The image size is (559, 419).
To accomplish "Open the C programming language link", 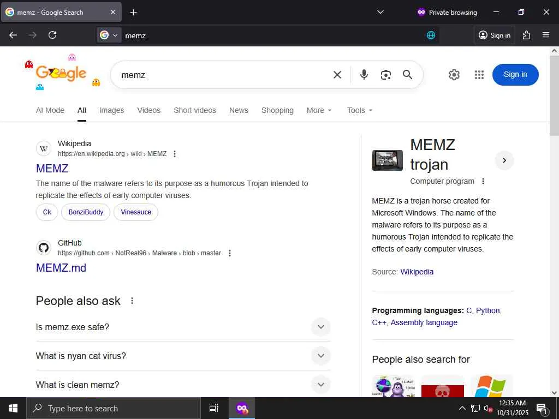I will tap(469, 310).
